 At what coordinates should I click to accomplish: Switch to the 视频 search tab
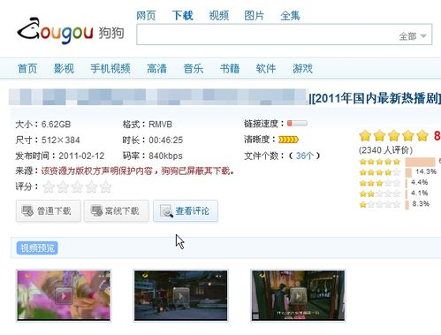(x=219, y=15)
